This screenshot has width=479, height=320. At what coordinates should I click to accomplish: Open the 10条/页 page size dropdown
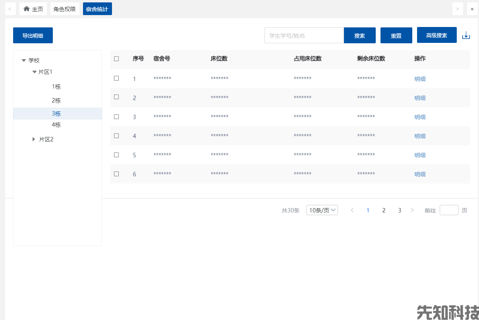(x=322, y=210)
